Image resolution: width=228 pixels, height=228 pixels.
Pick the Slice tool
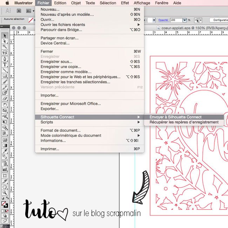click(x=5, y=181)
